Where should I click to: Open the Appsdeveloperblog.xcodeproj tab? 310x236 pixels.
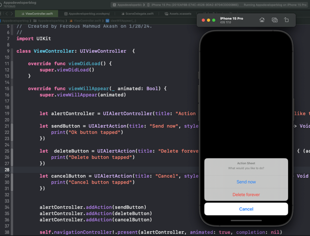tap(87, 14)
